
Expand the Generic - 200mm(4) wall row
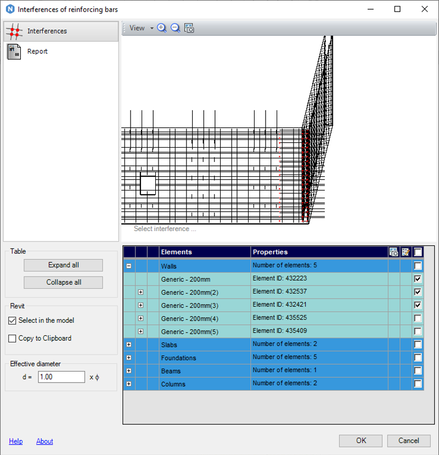tap(141, 318)
